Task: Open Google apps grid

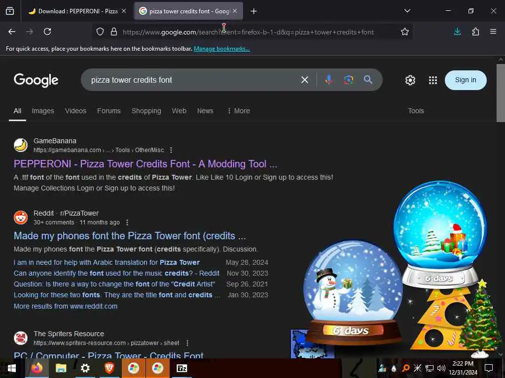Action: (433, 80)
